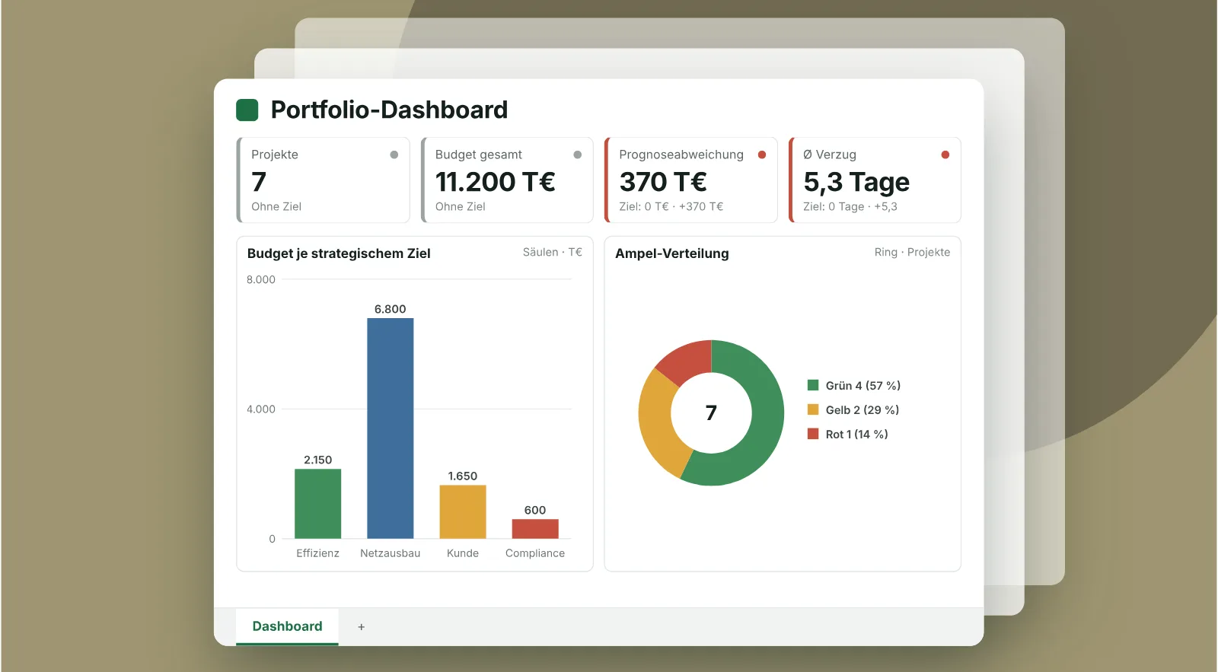This screenshot has height=672, width=1218.
Task: Click the grey status dot on Projekte card
Action: point(394,154)
